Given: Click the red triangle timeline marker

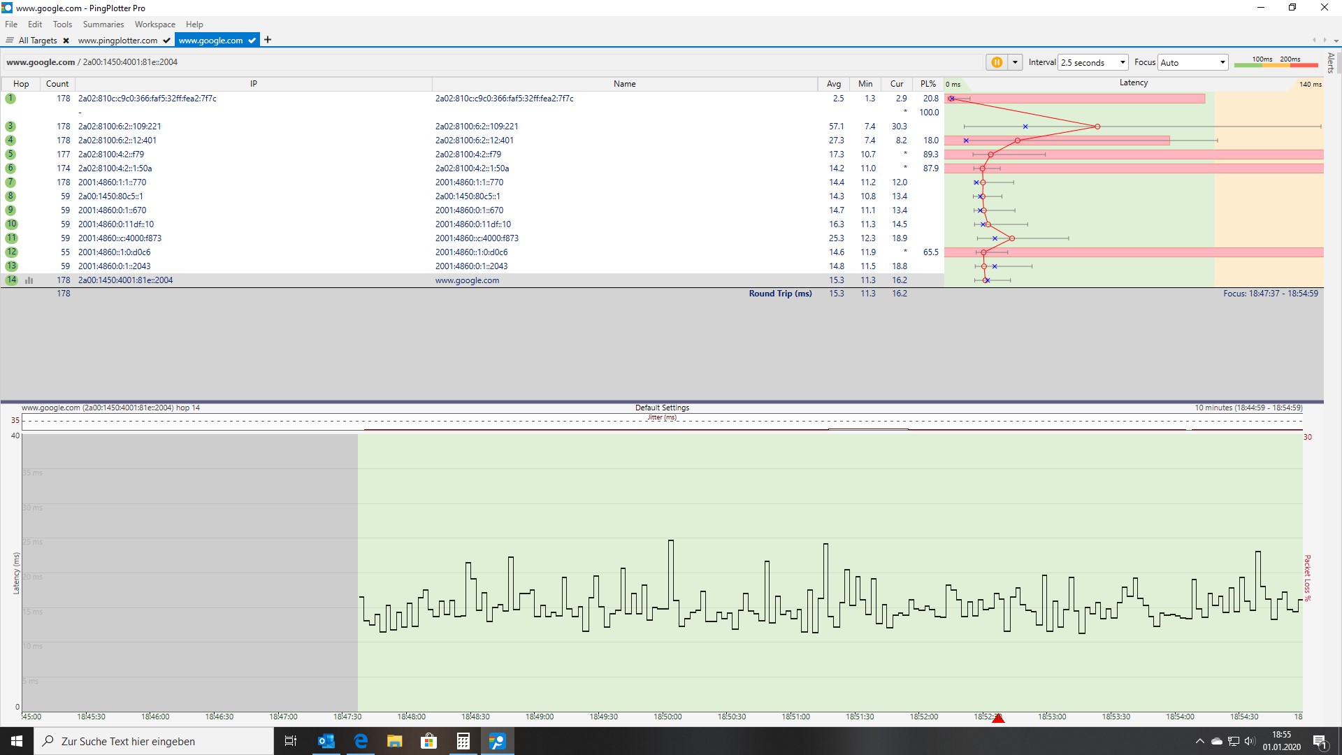Looking at the screenshot, I should 998,719.
